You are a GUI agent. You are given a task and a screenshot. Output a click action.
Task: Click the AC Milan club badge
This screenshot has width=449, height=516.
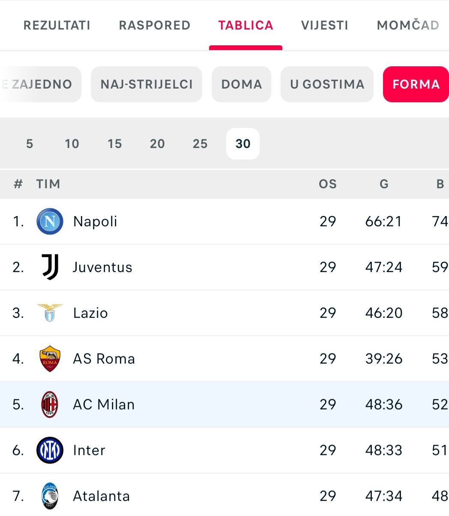click(x=50, y=404)
